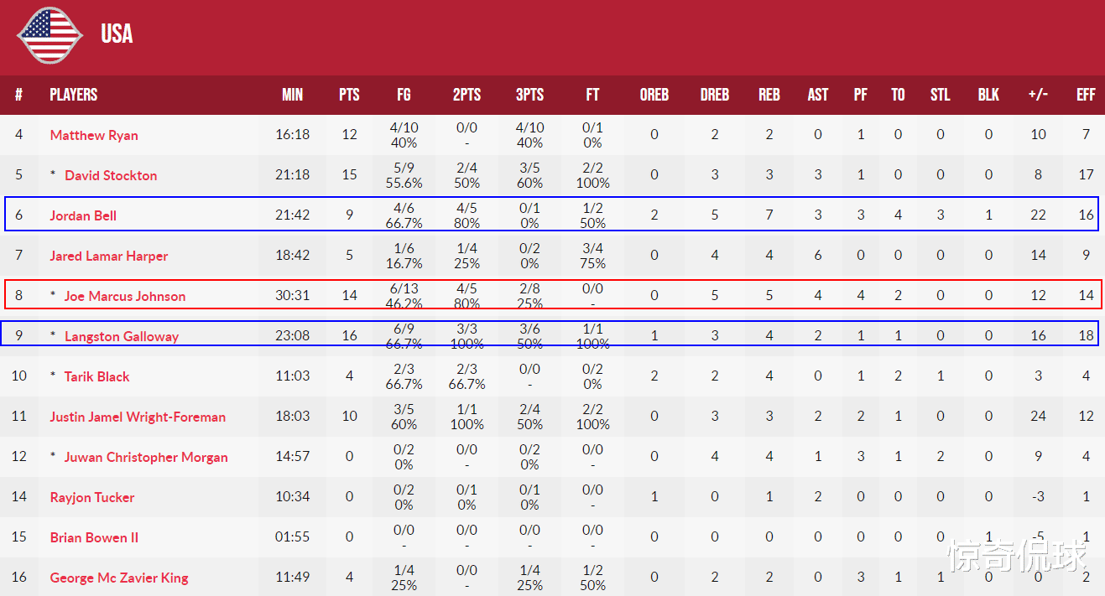Sort table by PTS column header

(349, 95)
